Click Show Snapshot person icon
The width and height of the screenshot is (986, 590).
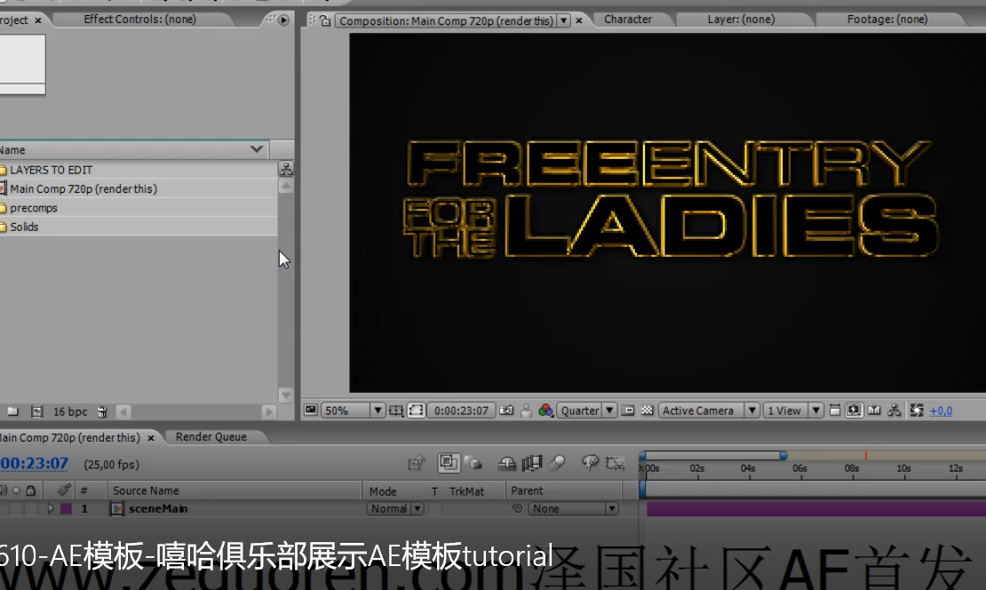pos(527,411)
